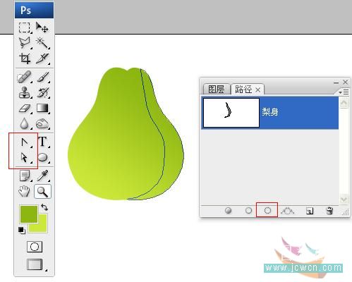This screenshot has height=282, width=352.
Task: Select the Hand tool
Action: [x=24, y=192]
